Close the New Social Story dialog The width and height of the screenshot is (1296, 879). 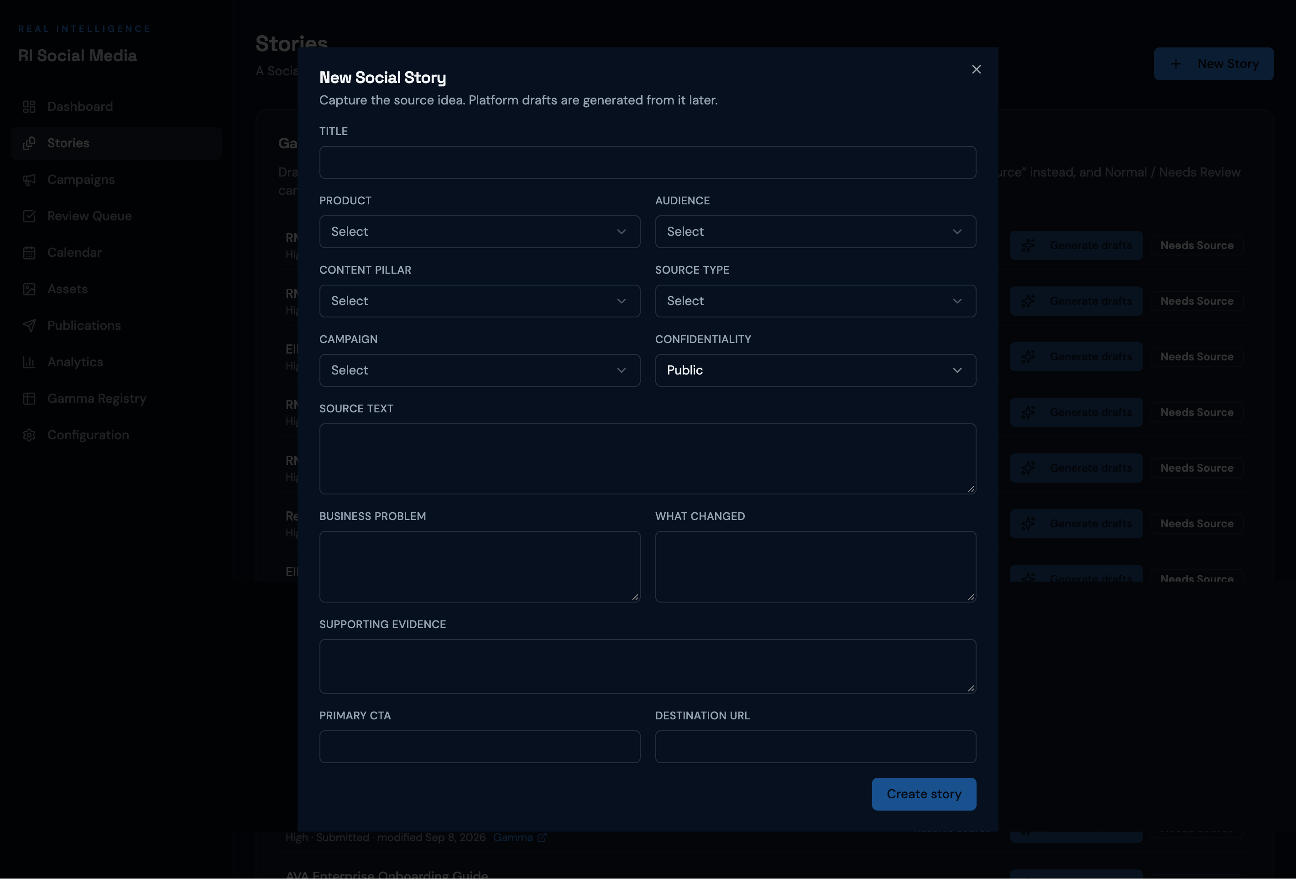[976, 70]
